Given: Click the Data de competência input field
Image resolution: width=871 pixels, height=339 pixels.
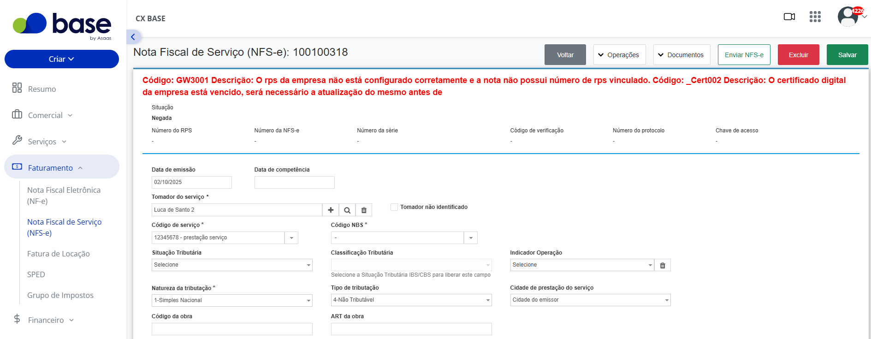Looking at the screenshot, I should [294, 182].
